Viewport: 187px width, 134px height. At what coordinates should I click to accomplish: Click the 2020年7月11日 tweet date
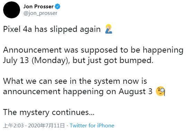point(46,126)
